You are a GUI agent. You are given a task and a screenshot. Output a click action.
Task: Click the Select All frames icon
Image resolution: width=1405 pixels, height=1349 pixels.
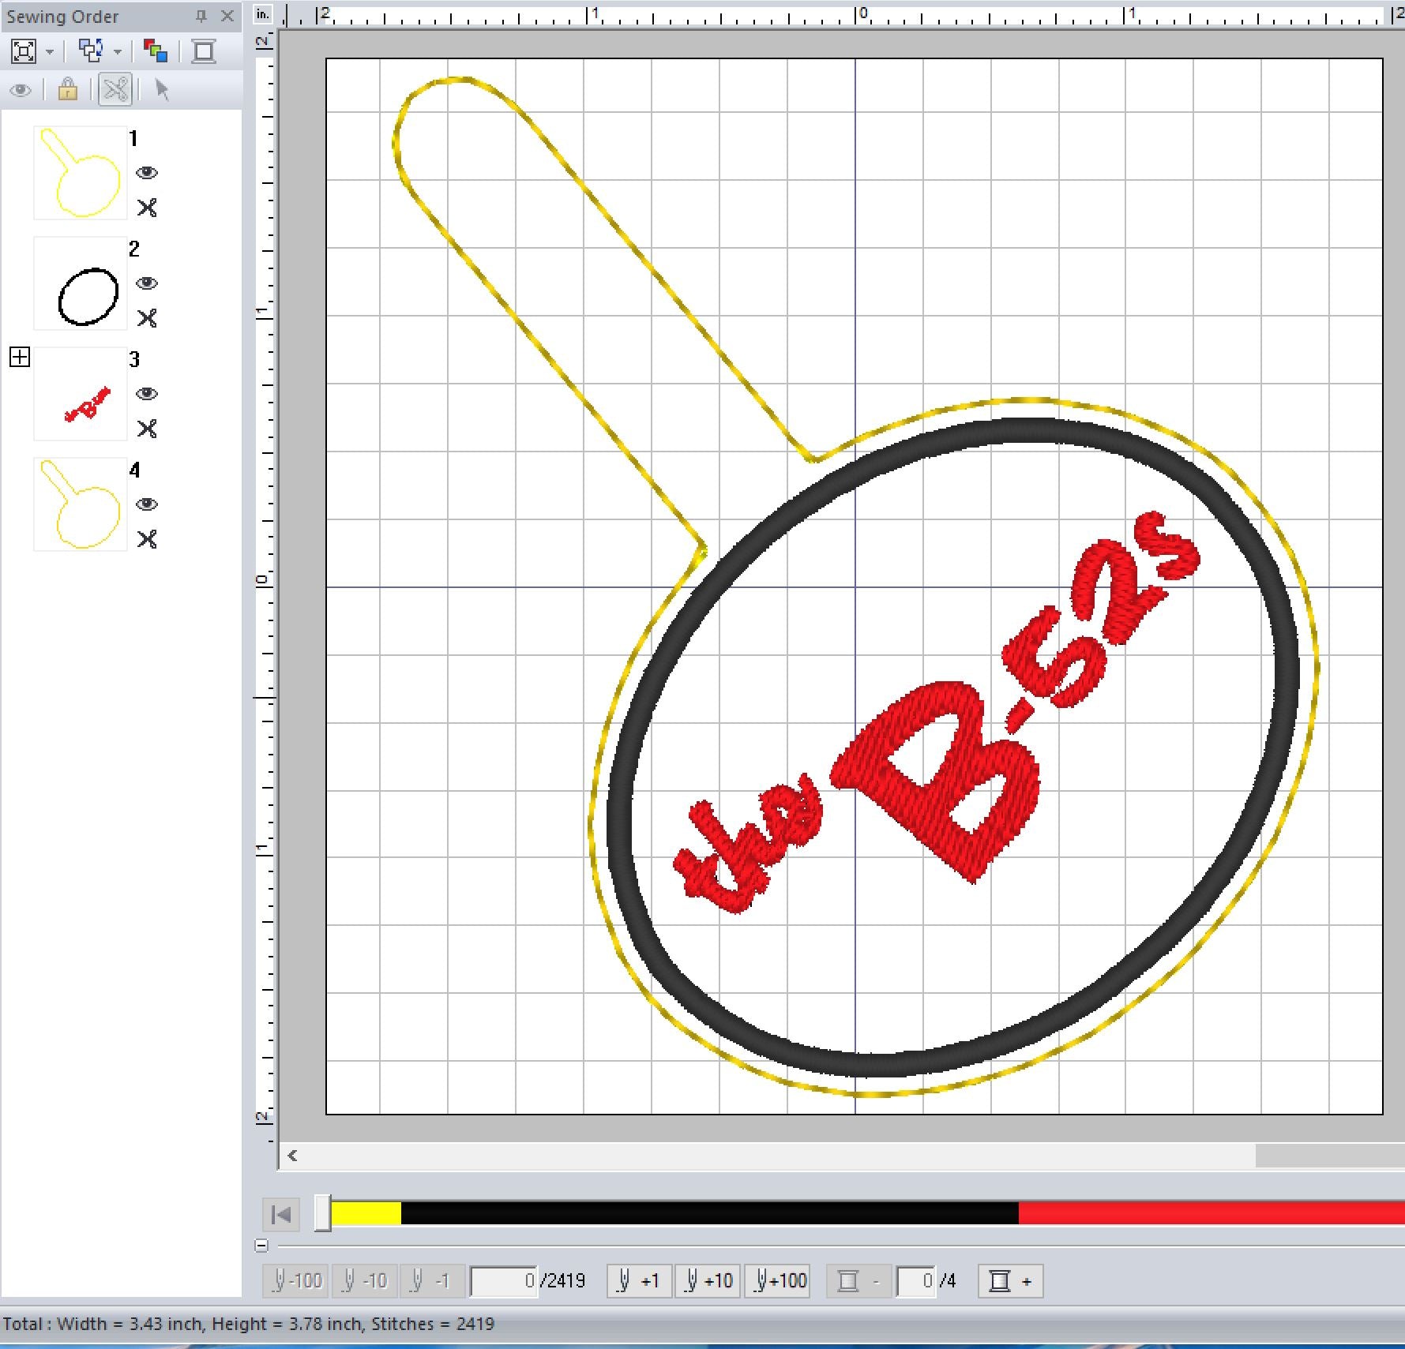pos(23,51)
